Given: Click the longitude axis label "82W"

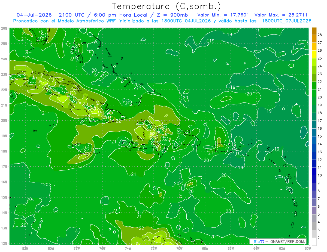Looking at the screenshot, I should [25, 248].
